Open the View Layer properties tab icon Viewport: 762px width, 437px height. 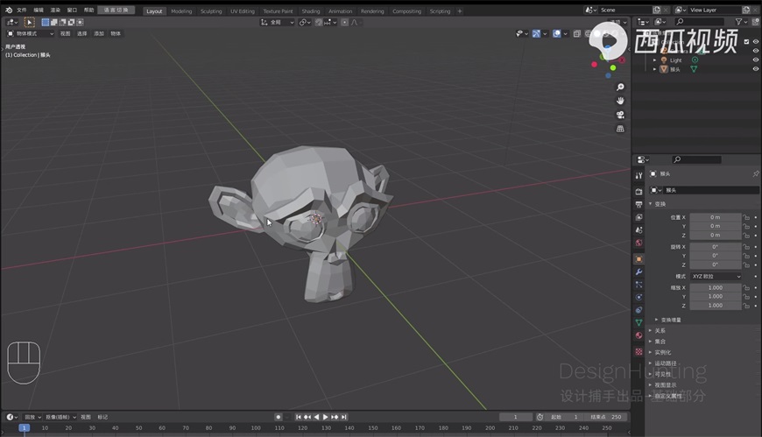(x=639, y=217)
